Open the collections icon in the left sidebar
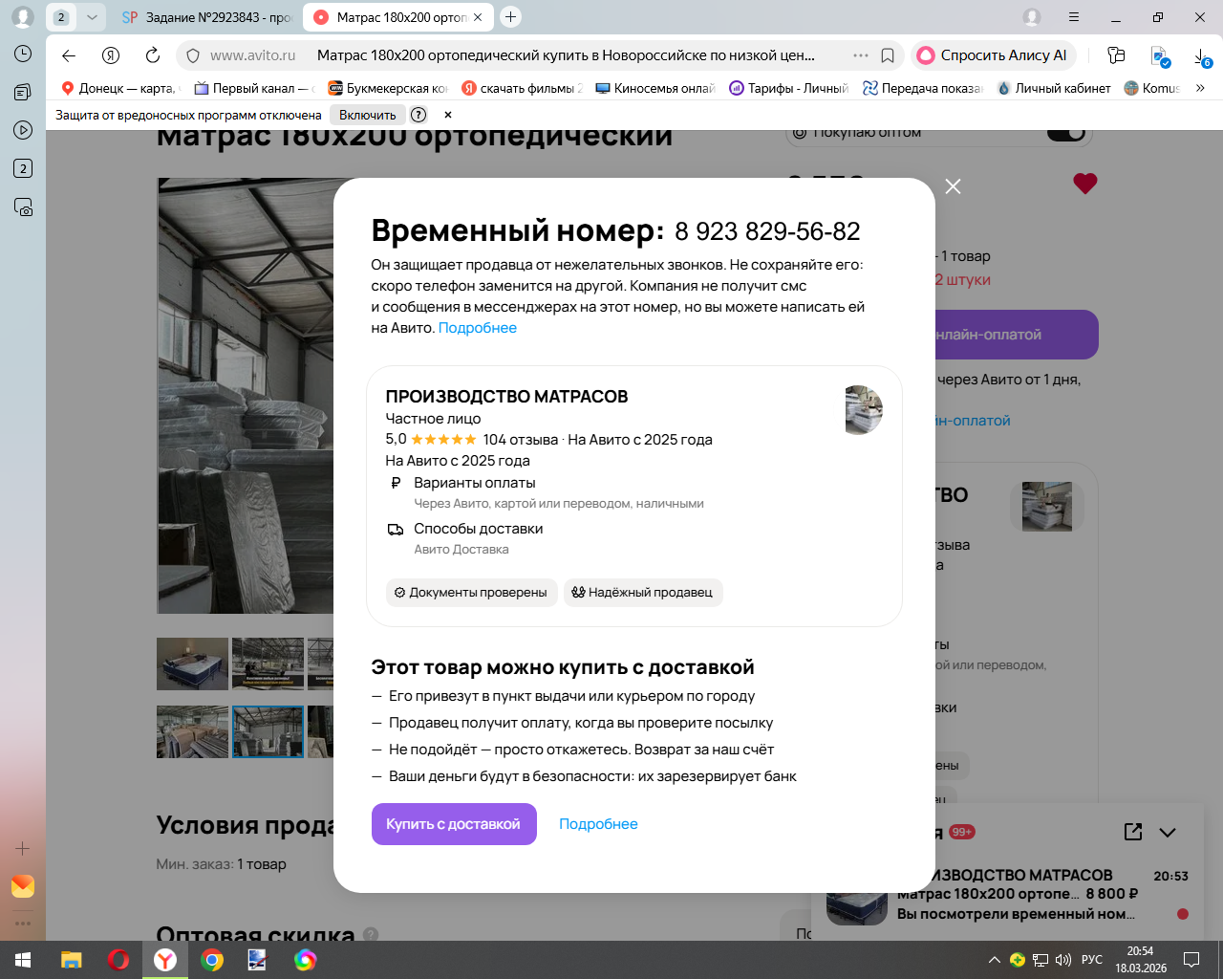This screenshot has height=979, width=1223. [x=23, y=92]
